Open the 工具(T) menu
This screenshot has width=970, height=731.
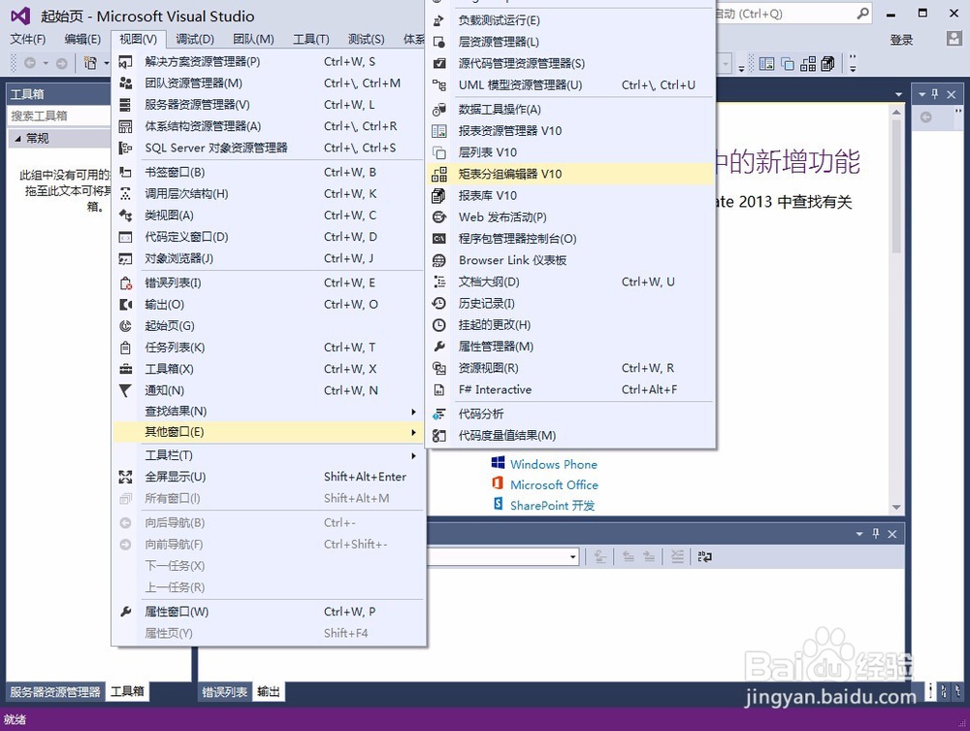click(310, 40)
